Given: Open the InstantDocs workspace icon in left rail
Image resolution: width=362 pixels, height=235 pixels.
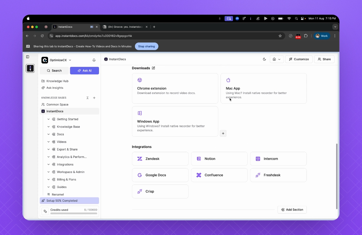Looking at the screenshot, I should click(x=30, y=68).
